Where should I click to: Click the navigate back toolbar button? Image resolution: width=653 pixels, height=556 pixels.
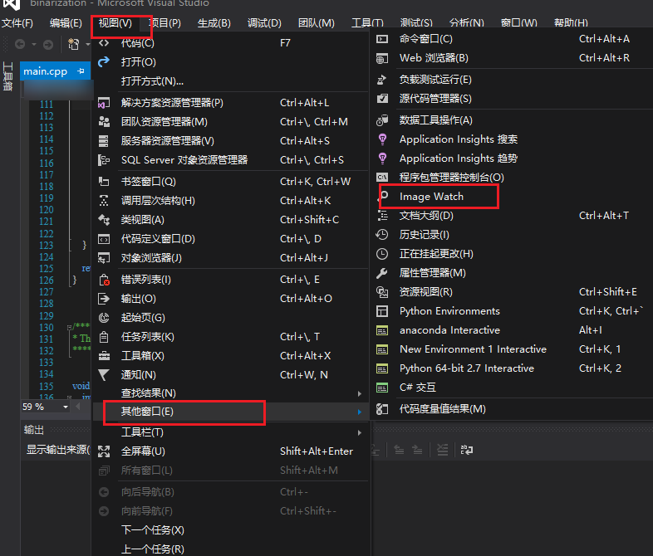20,44
